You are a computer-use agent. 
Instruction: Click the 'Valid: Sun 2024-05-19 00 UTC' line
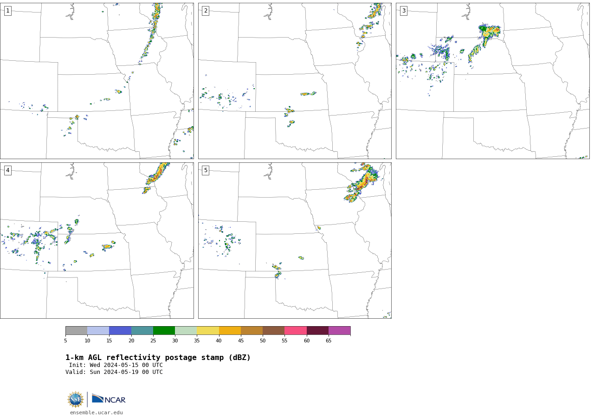(114, 372)
